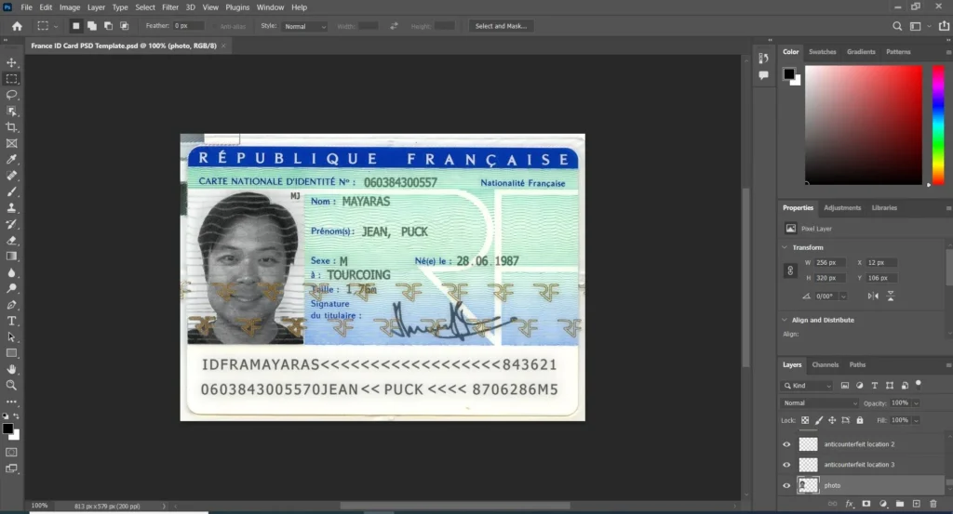Screen dimensions: 953x514
Task: Click Add to selection mode button
Action: coord(92,26)
